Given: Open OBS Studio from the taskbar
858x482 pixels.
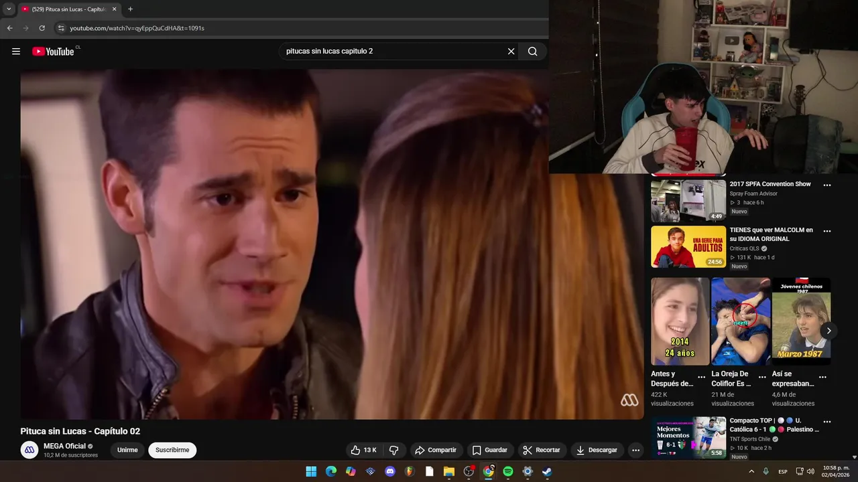Looking at the screenshot, I should pyautogui.click(x=469, y=471).
